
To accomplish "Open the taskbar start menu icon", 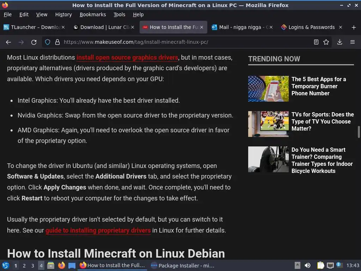I will pyautogui.click(x=6, y=265).
